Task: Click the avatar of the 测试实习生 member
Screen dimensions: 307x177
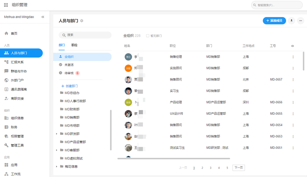Action: [128, 148]
